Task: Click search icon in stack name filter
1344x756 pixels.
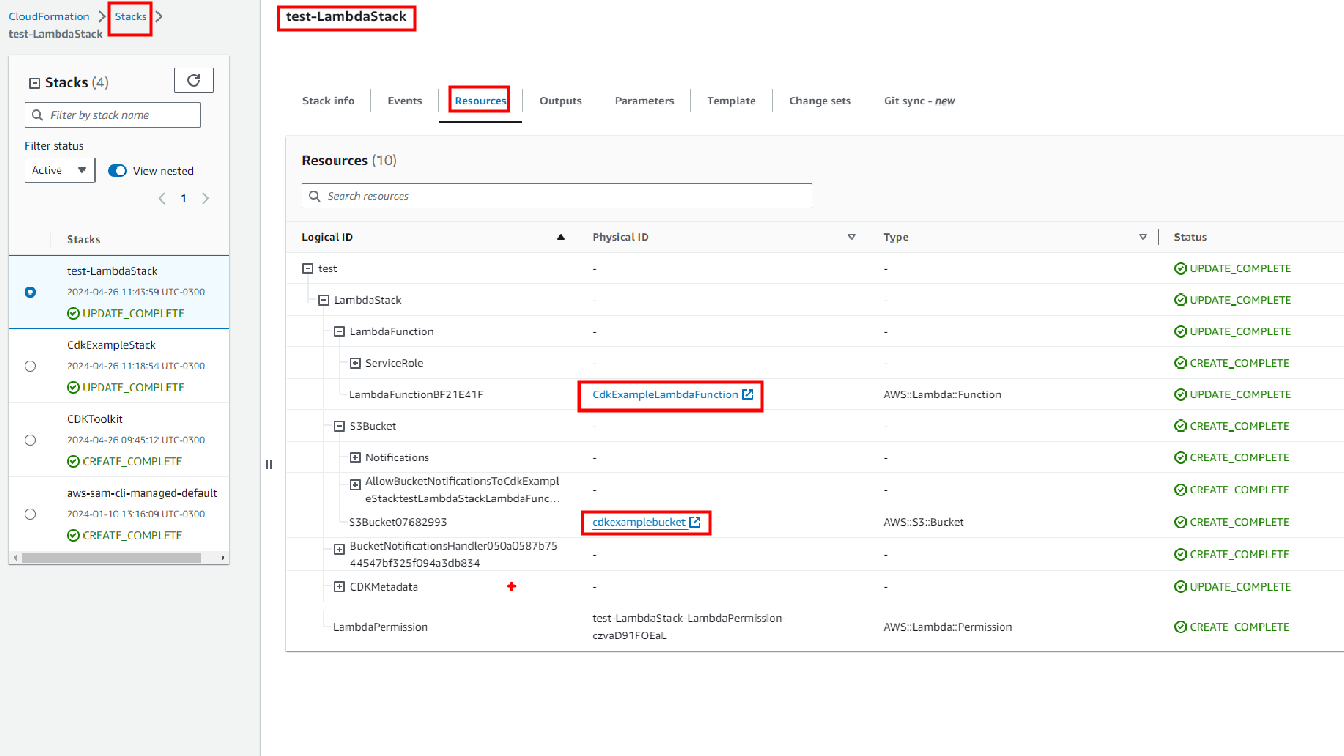Action: (x=37, y=114)
